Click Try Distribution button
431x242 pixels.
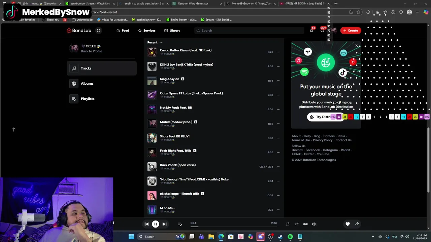point(326,117)
